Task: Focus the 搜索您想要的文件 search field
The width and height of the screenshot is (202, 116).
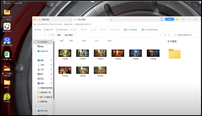Action: (x=187, y=35)
